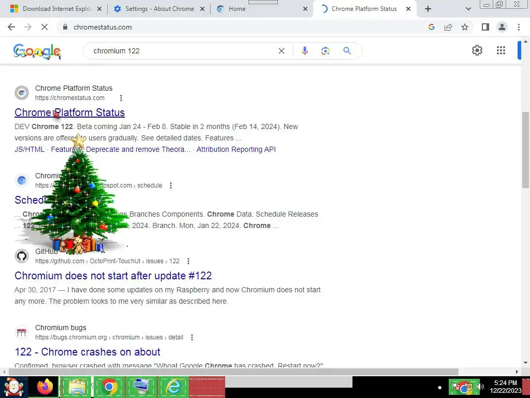Viewport: 530px width, 398px height.
Task: Click the Google icon in address bar
Action: click(x=431, y=27)
